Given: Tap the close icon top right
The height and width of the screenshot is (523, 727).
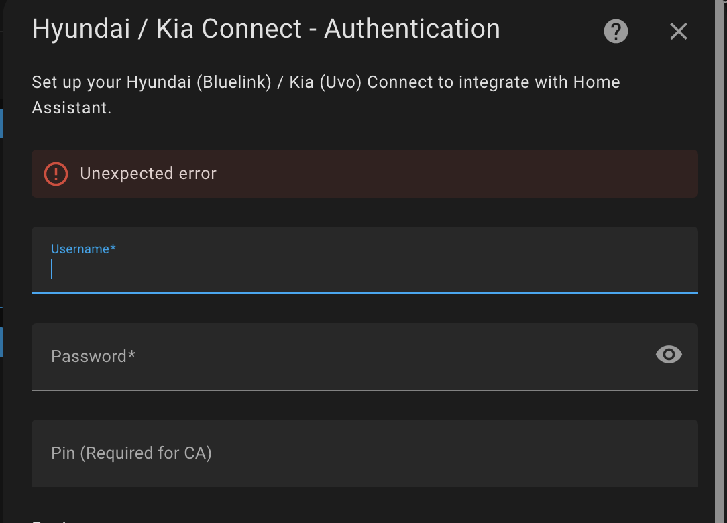Looking at the screenshot, I should coord(678,31).
